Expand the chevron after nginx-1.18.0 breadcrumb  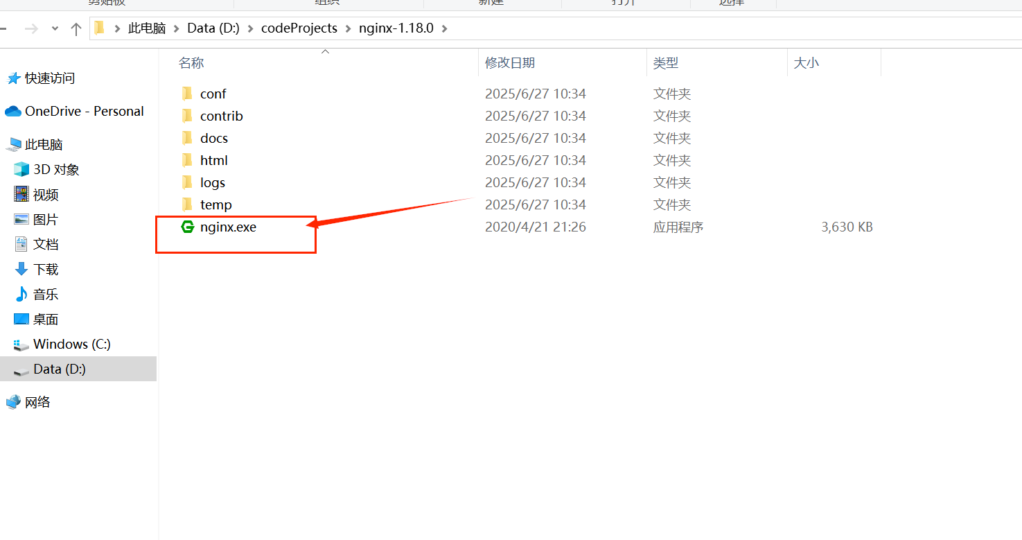click(445, 28)
